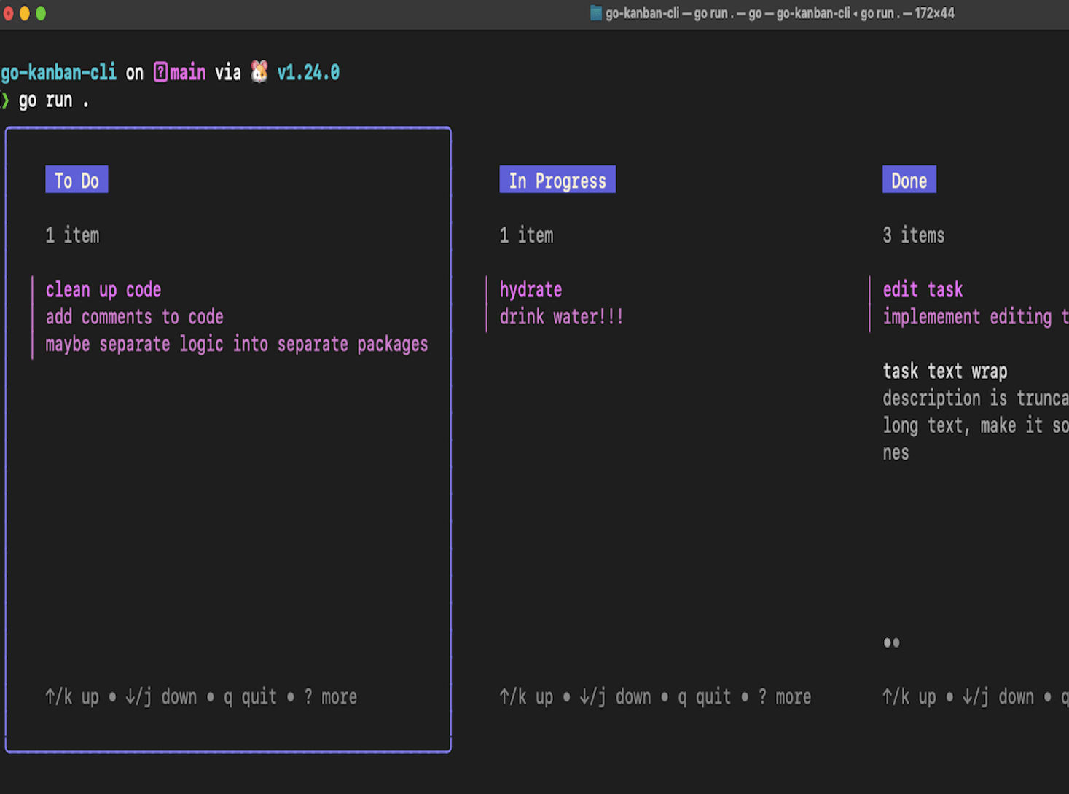Click '↑/k up' hint in Done column
This screenshot has width=1069, height=794.
[x=909, y=697]
